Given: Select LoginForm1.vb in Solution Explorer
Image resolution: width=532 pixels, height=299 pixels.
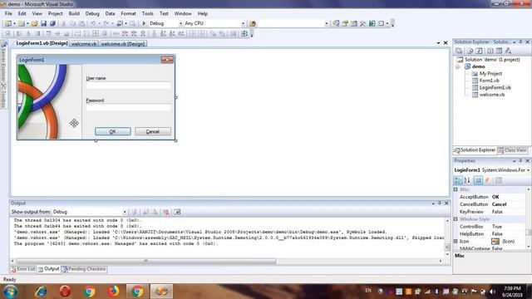Looking at the screenshot, I should 495,87.
